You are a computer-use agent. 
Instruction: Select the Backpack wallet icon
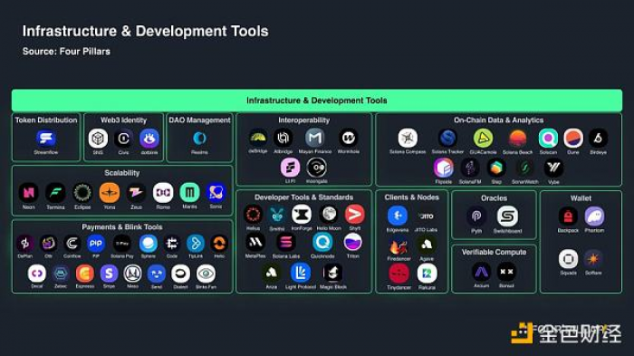tap(568, 216)
